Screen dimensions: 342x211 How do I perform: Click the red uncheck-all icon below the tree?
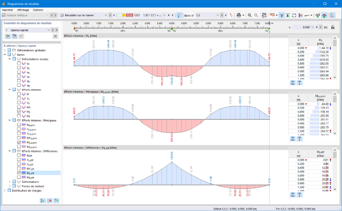point(49,201)
